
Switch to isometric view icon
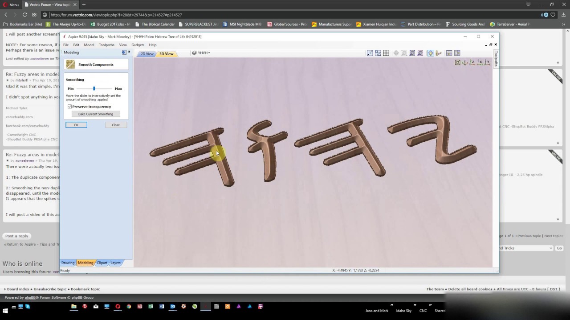click(x=464, y=62)
